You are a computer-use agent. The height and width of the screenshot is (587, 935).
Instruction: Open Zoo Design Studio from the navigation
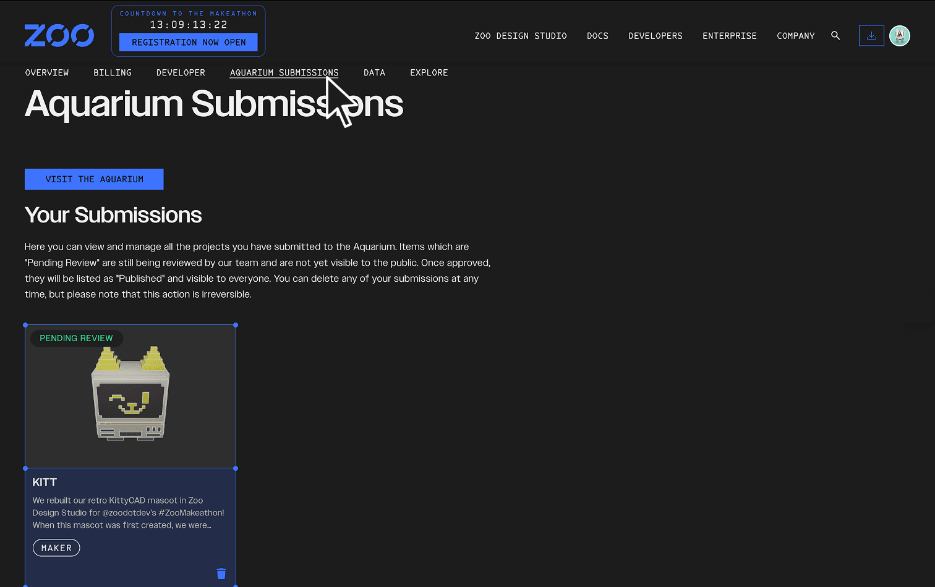click(x=521, y=36)
